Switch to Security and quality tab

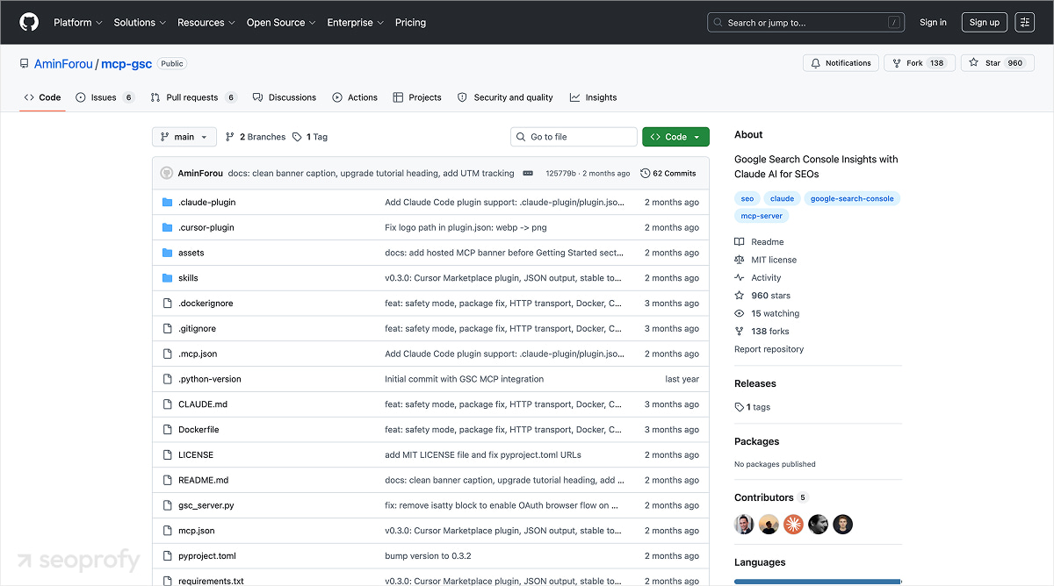505,97
